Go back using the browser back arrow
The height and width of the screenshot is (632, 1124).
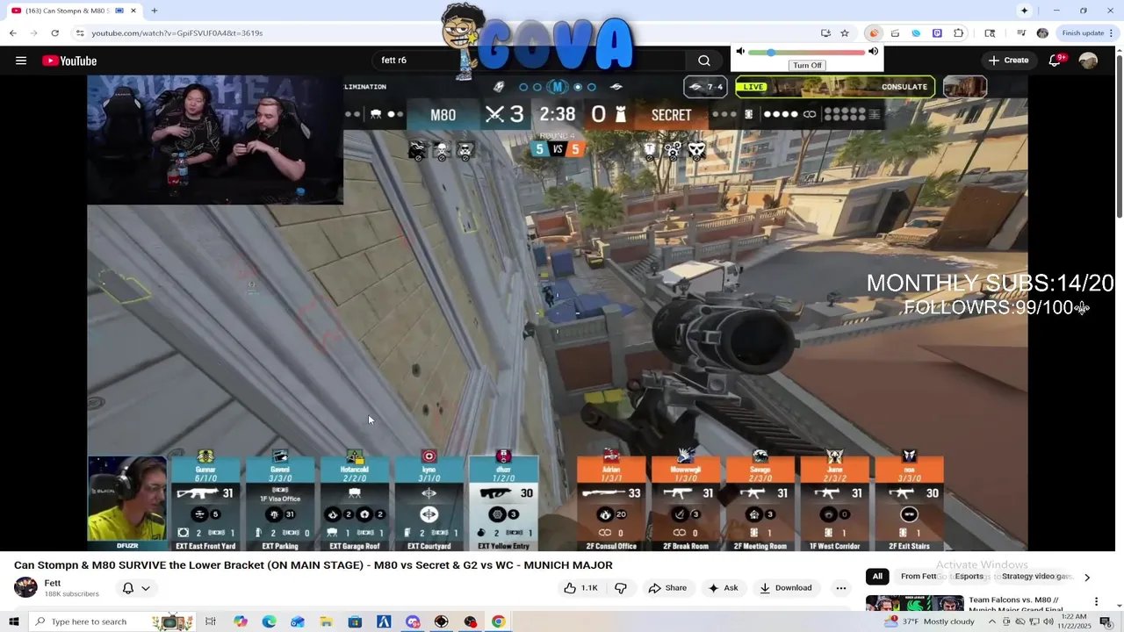click(12, 33)
